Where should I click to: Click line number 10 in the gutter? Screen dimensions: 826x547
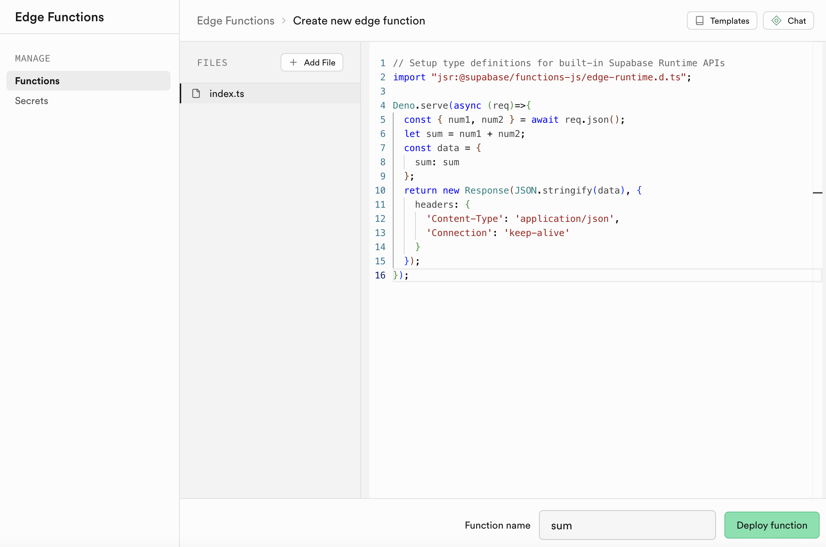click(x=380, y=190)
